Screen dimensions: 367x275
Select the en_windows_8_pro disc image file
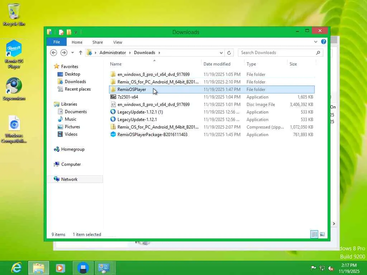coord(212,104)
